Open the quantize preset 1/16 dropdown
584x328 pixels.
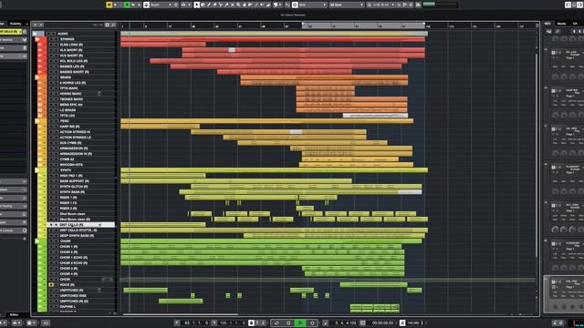(381, 5)
